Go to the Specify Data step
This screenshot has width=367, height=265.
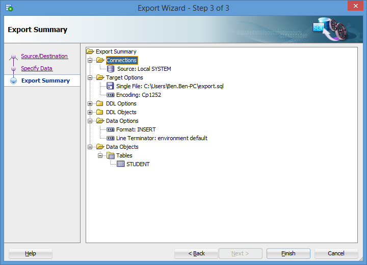click(x=37, y=68)
